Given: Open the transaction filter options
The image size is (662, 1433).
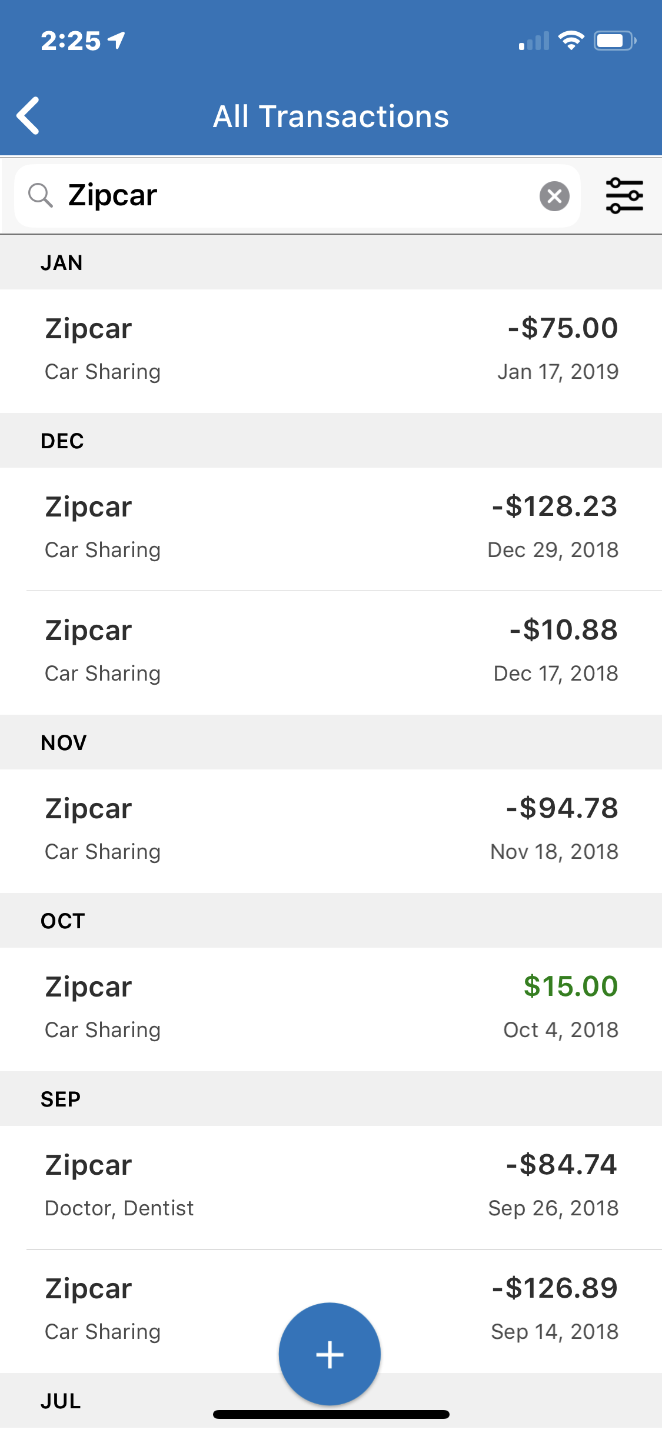Looking at the screenshot, I should click(624, 196).
